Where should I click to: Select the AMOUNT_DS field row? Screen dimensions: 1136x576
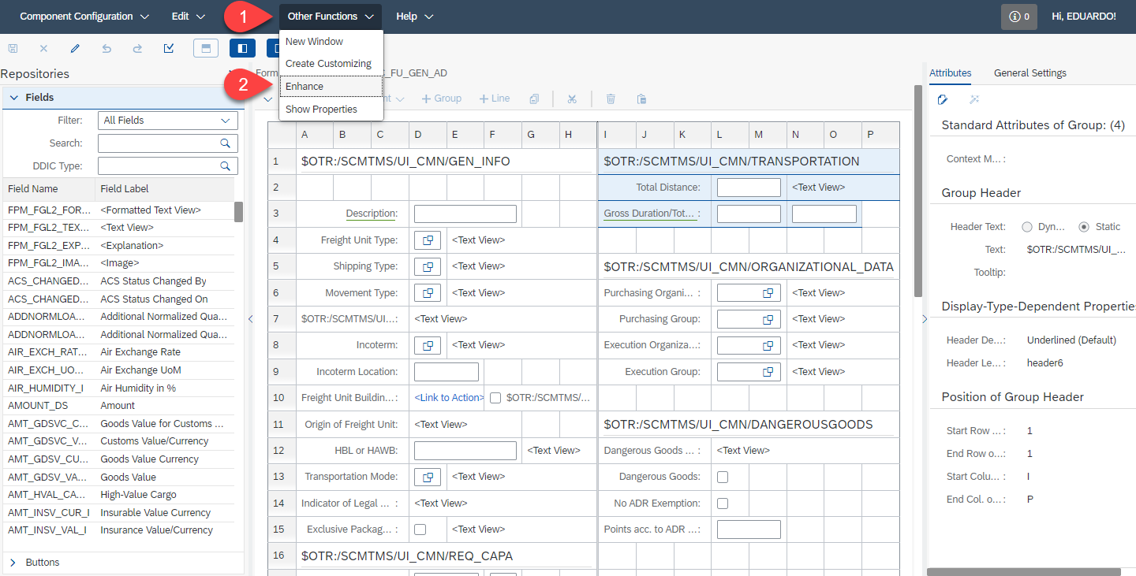(119, 406)
